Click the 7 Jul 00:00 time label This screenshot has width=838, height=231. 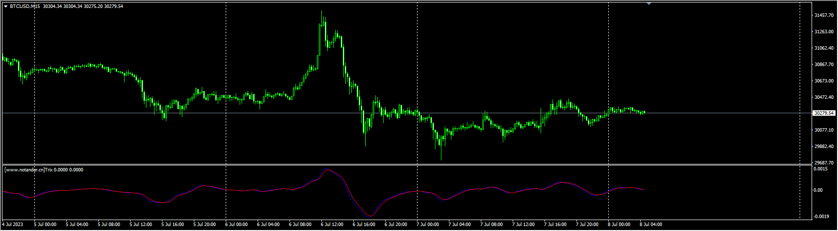[x=428, y=225]
